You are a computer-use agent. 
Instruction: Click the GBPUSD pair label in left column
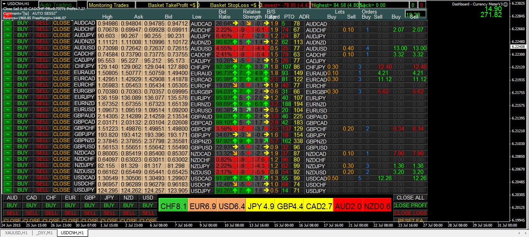(84, 147)
